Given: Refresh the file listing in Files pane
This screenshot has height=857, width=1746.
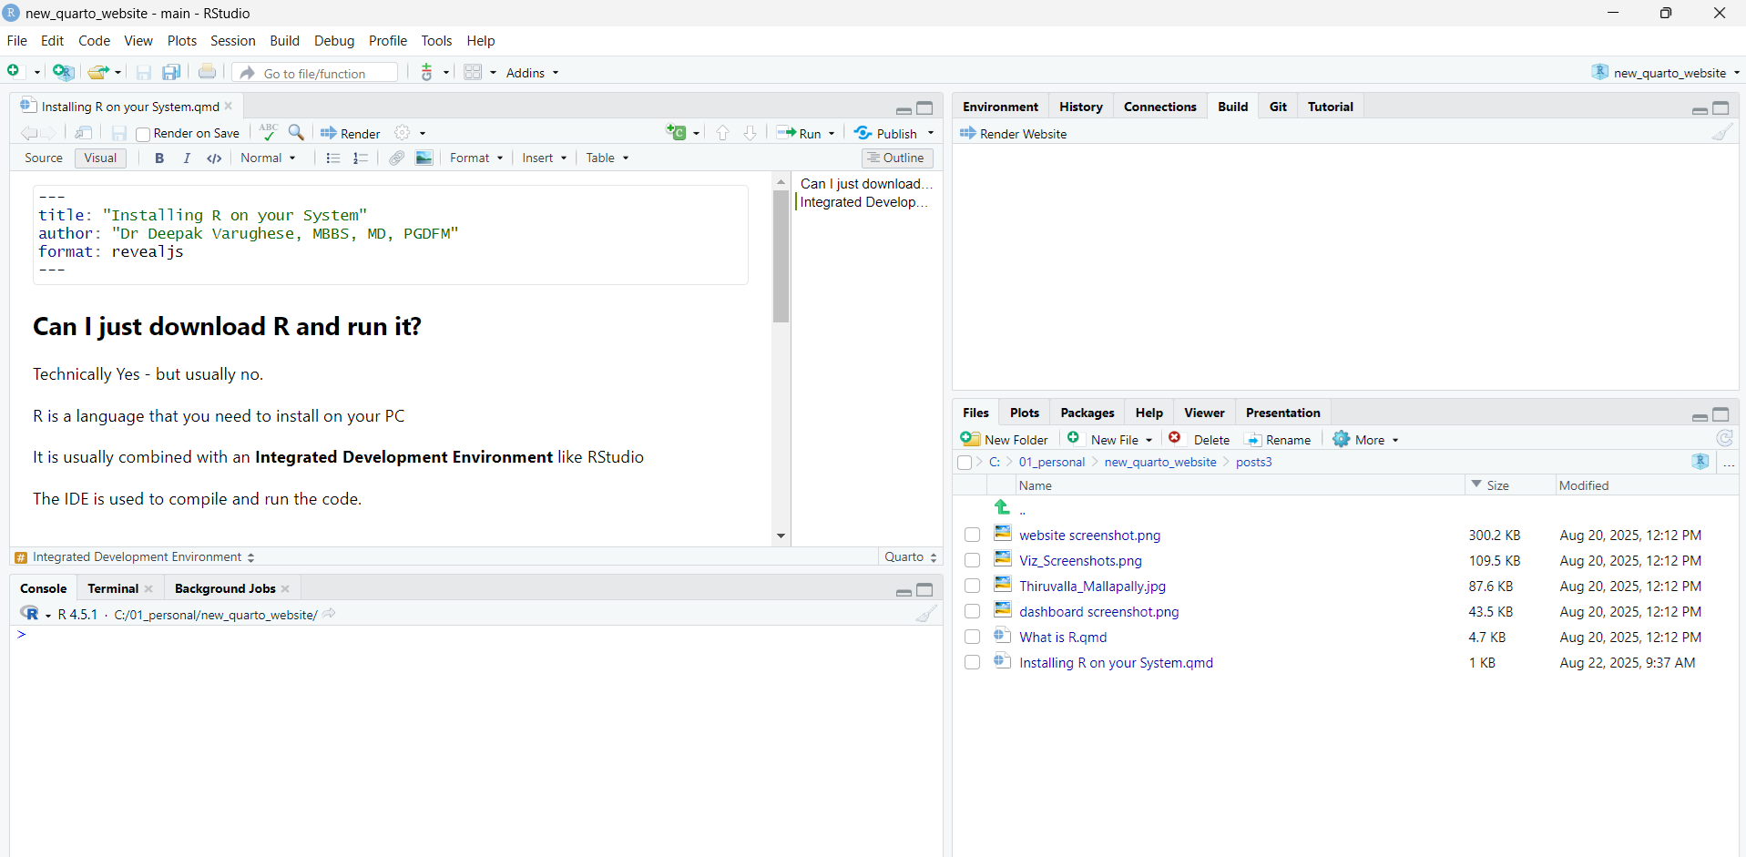Looking at the screenshot, I should click(1724, 439).
